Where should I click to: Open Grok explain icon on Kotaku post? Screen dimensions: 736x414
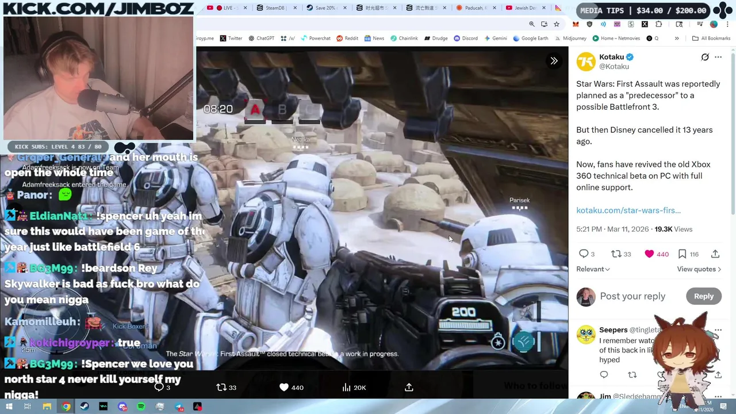705,57
